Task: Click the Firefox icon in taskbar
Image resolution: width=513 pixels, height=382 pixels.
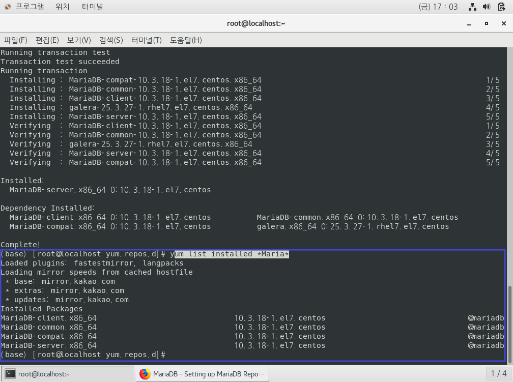Action: (145, 374)
